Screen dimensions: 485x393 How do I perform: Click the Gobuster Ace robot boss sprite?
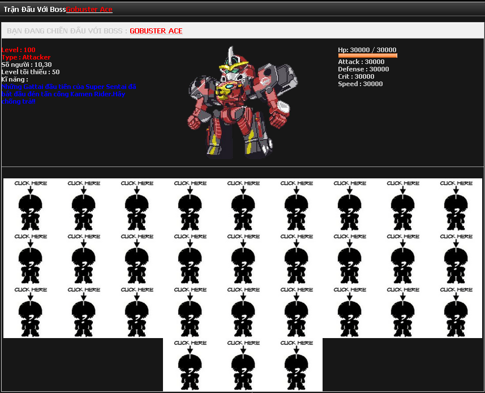242,102
